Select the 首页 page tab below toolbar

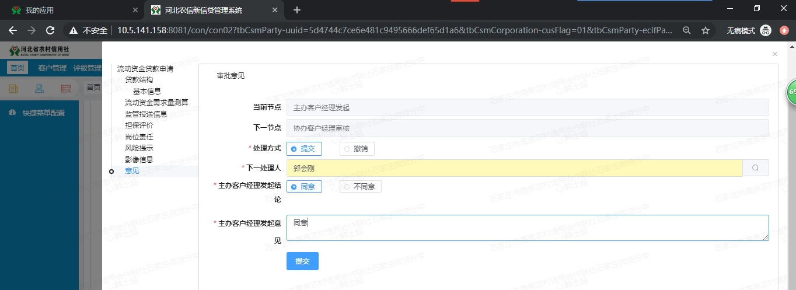93,88
